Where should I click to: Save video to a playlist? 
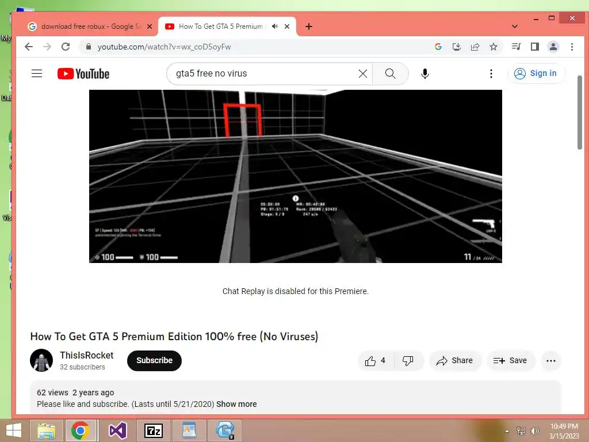click(x=510, y=361)
